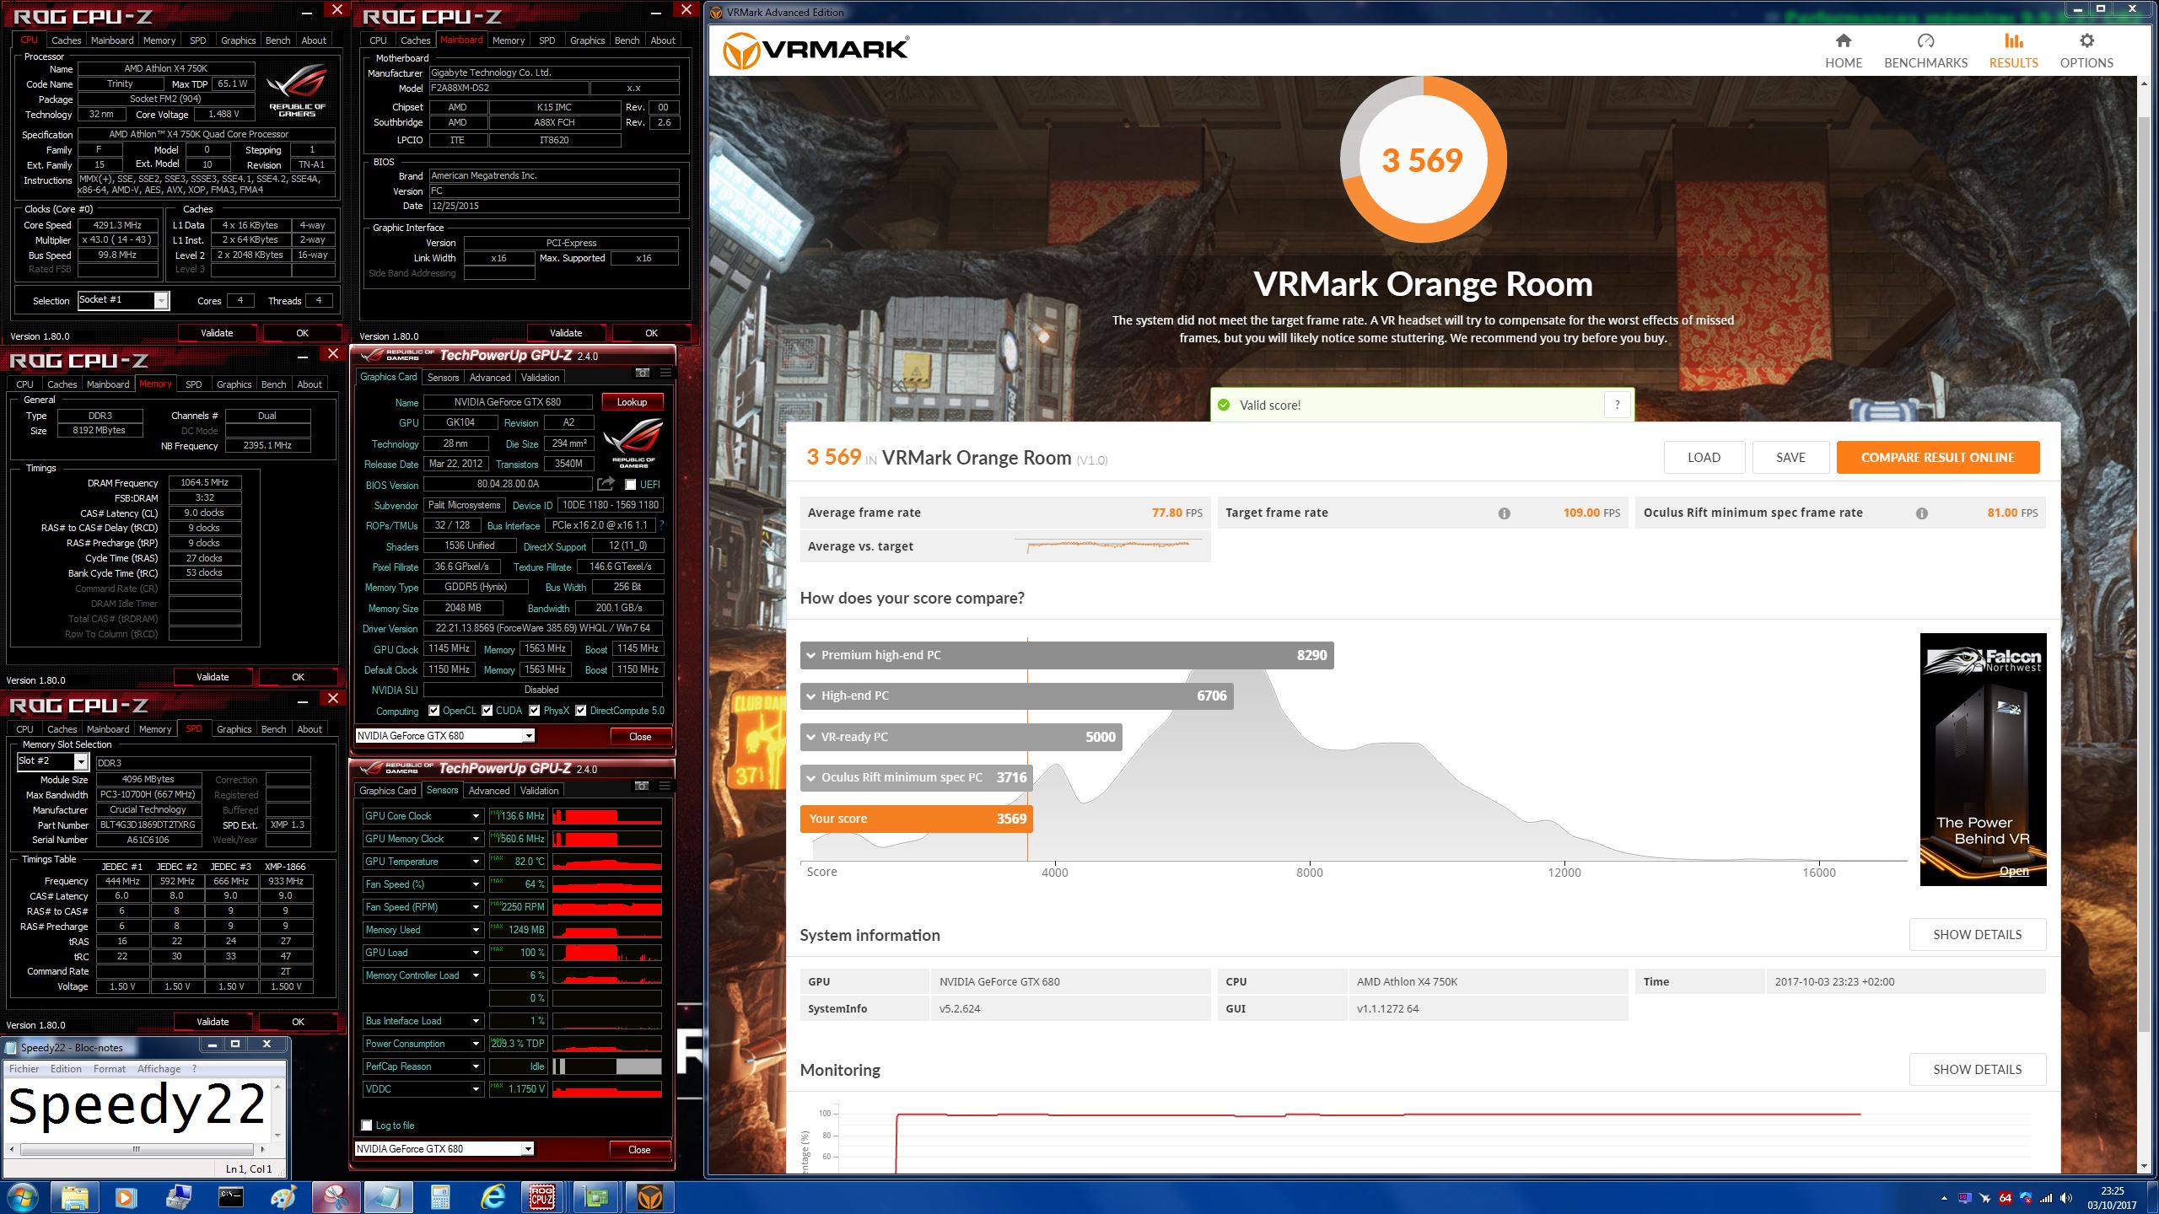Click the Bus Interface question mark in GPU-Z
This screenshot has width=2159, height=1214.
pos(661,525)
